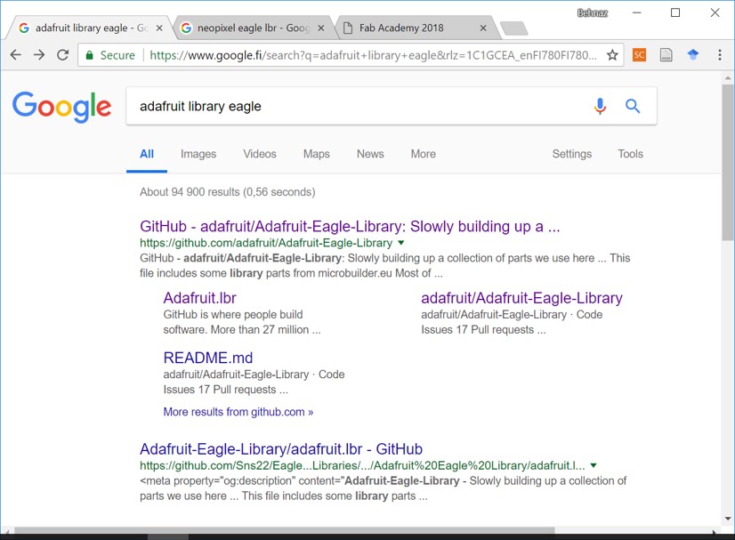Start voice search with microphone icon
Viewport: 735px width, 540px height.
(x=600, y=107)
